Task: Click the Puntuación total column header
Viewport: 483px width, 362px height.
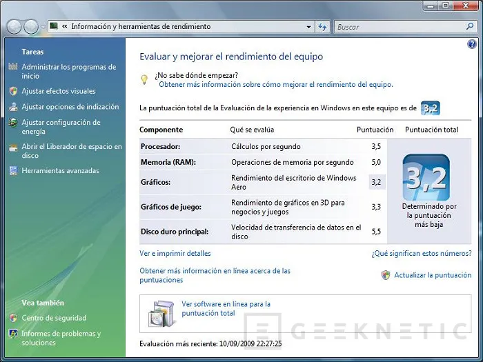Action: click(431, 130)
